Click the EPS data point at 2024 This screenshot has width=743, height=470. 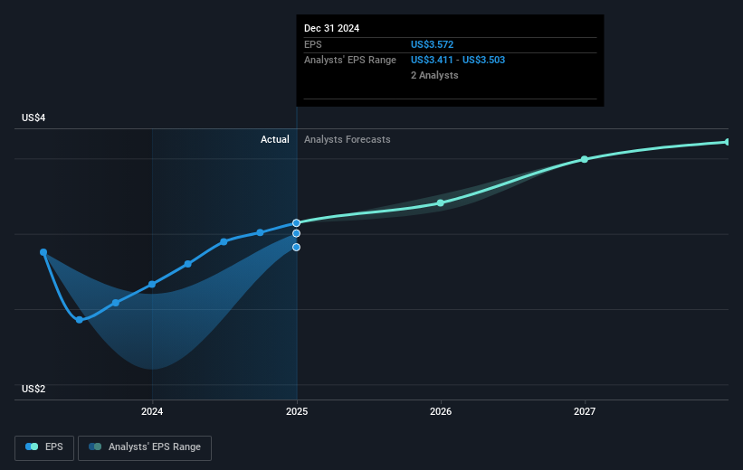pyautogui.click(x=152, y=285)
